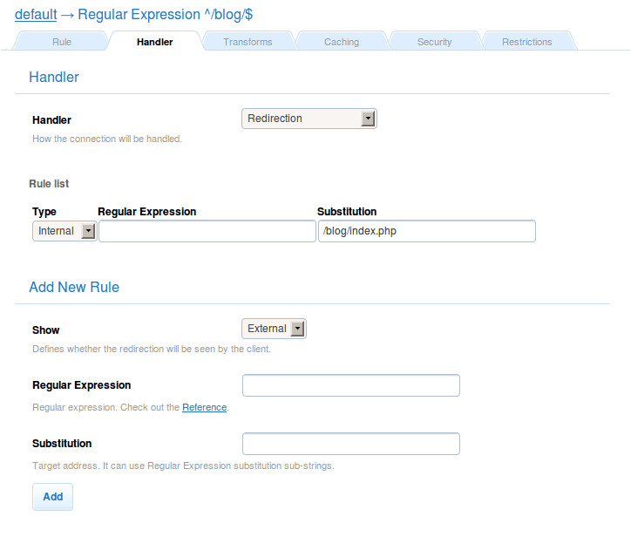Expand the Internal type dropdown in rule list
The image size is (631, 537).
(64, 231)
